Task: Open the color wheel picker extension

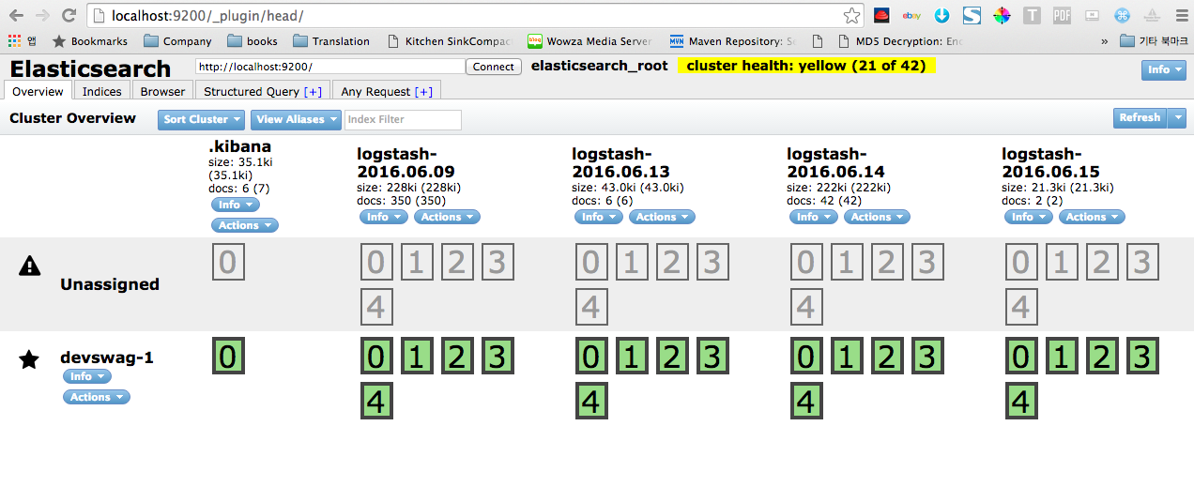Action: (x=1002, y=15)
